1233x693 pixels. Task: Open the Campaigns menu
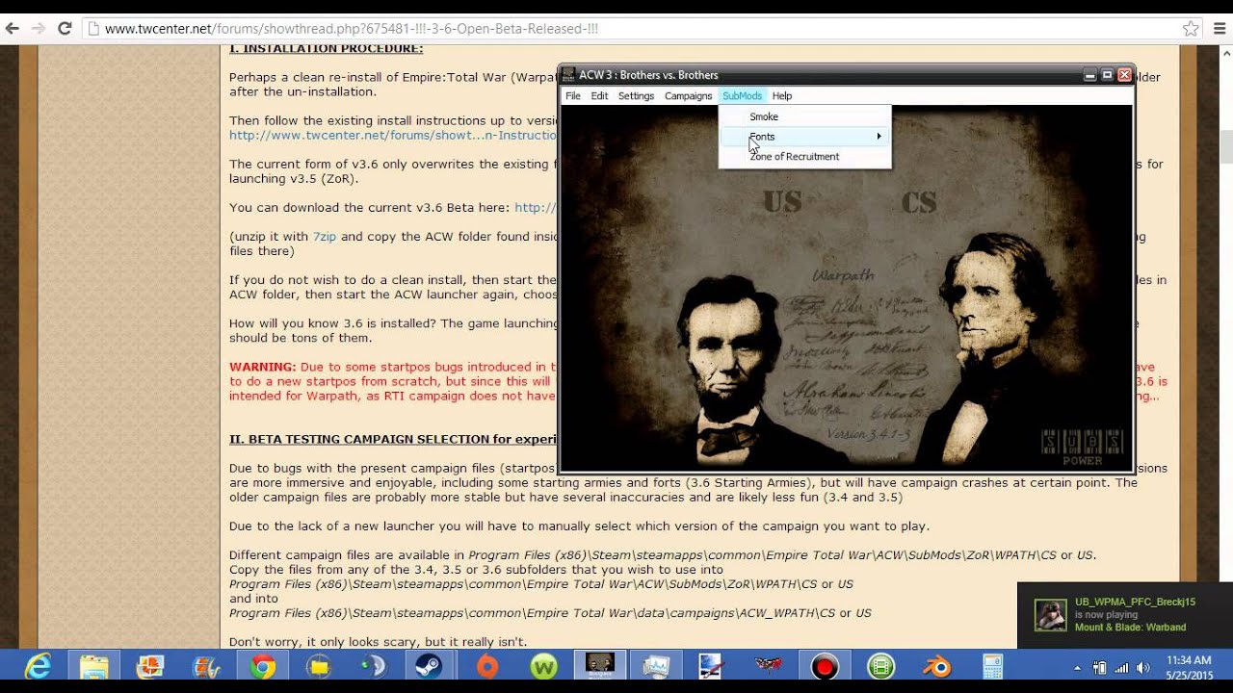coord(688,95)
